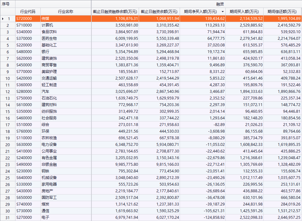Click the 截止日融资融券余额(万元) column header

coord(115,12)
